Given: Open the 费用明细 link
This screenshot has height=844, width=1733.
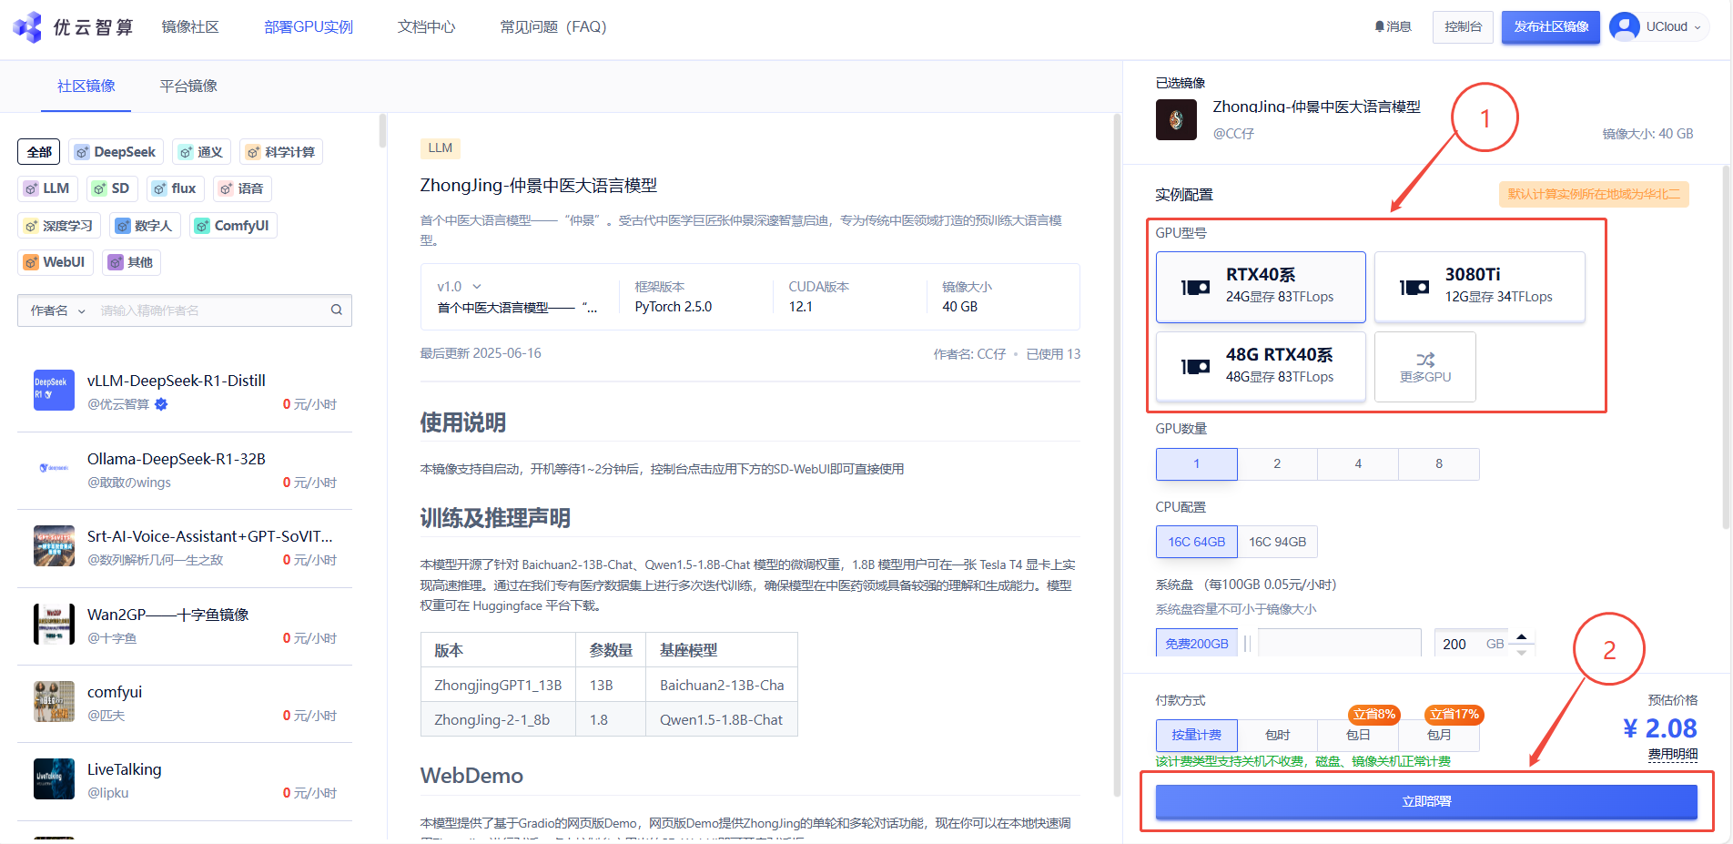Looking at the screenshot, I should (x=1673, y=754).
